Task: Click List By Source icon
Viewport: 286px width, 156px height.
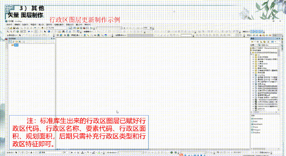Action: point(13,42)
